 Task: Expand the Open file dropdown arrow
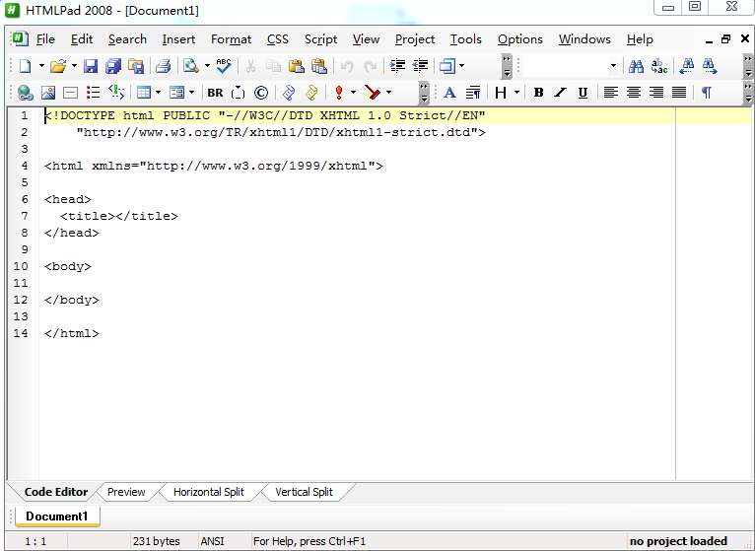74,66
